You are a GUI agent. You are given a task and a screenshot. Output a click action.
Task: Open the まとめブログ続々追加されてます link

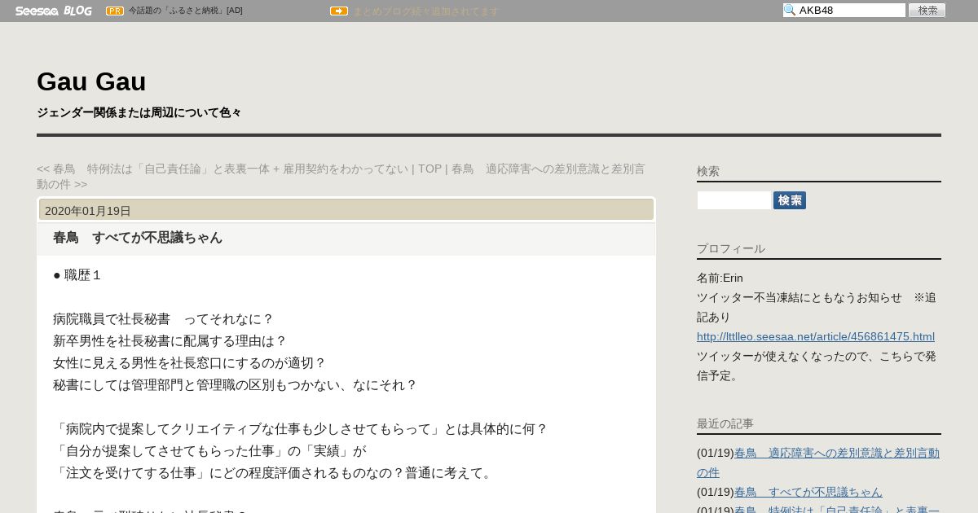[425, 11]
